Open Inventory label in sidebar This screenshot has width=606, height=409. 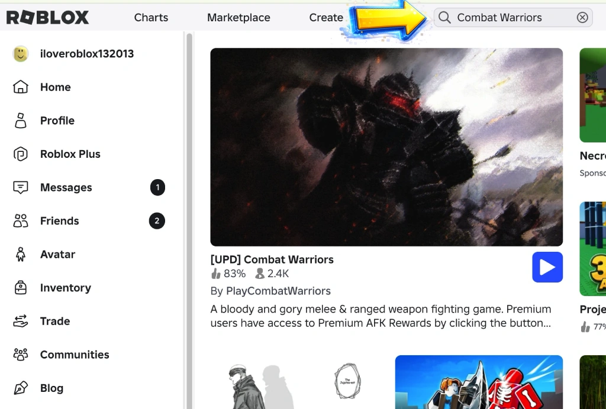tap(66, 288)
